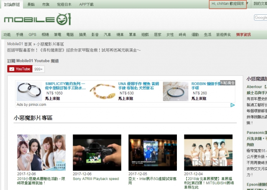Open the 筆電 menu
This screenshot has width=267, height=190.
pos(57,35)
